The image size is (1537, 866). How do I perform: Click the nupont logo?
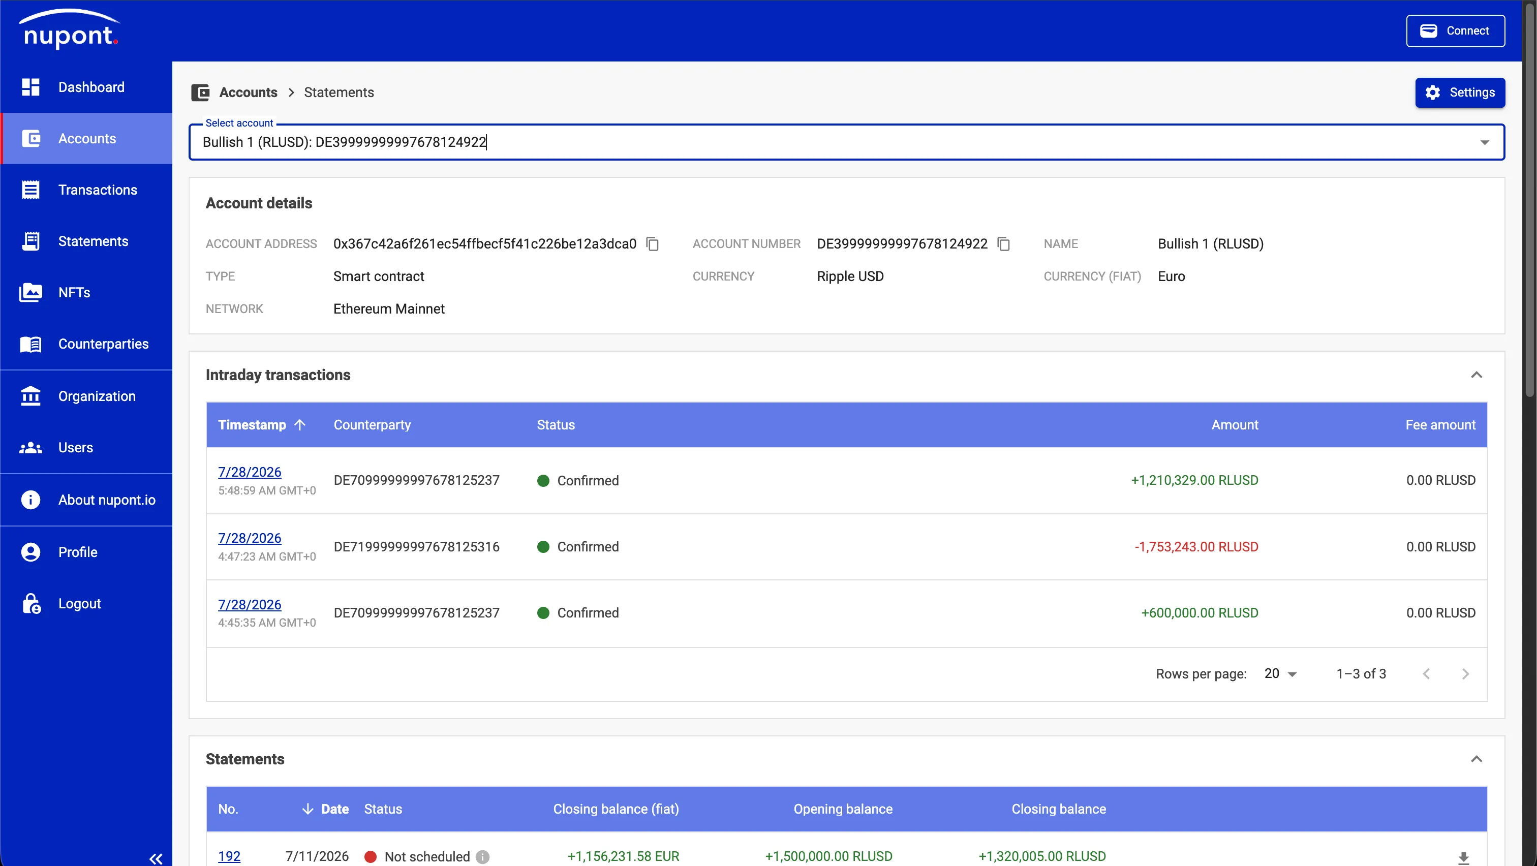pos(69,30)
